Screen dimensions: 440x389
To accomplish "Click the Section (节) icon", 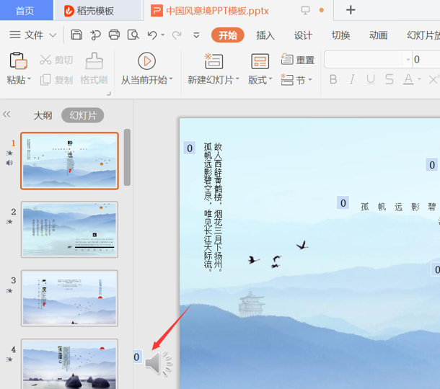I will click(x=287, y=80).
